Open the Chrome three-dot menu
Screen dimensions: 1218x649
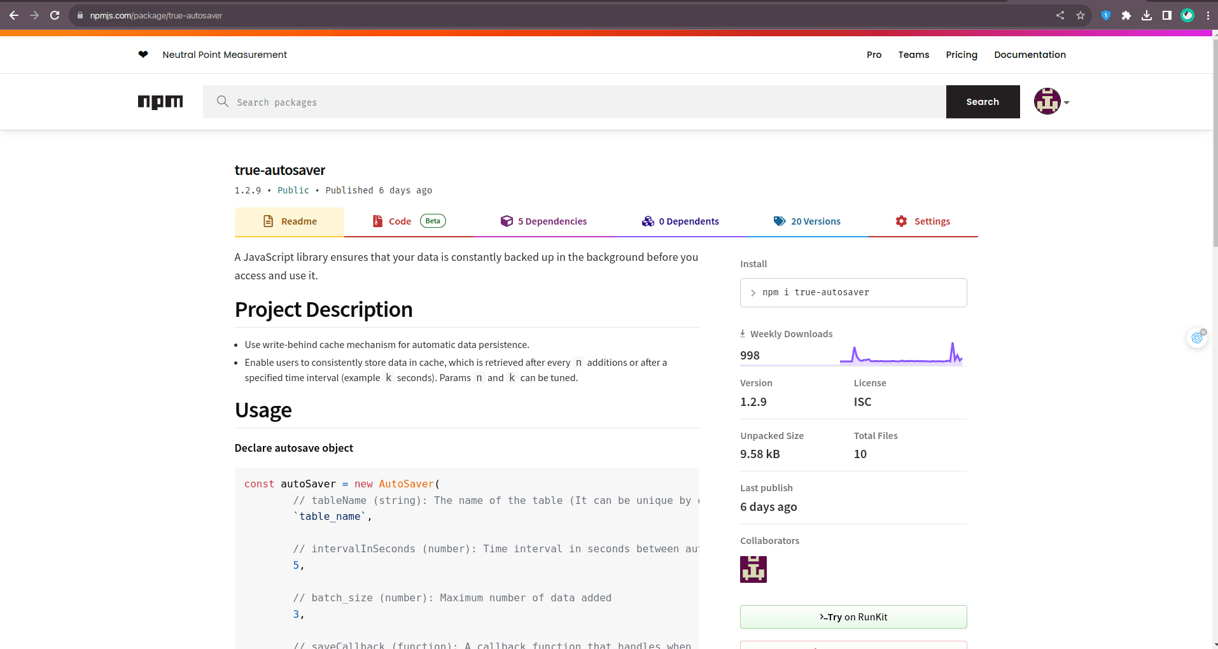tap(1208, 15)
